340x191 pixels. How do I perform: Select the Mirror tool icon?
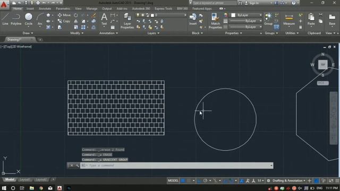(x=75, y=21)
